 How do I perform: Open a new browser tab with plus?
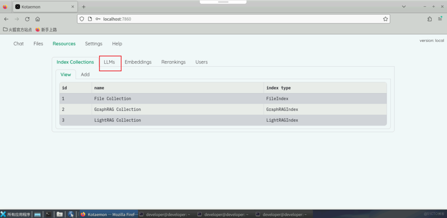click(83, 6)
